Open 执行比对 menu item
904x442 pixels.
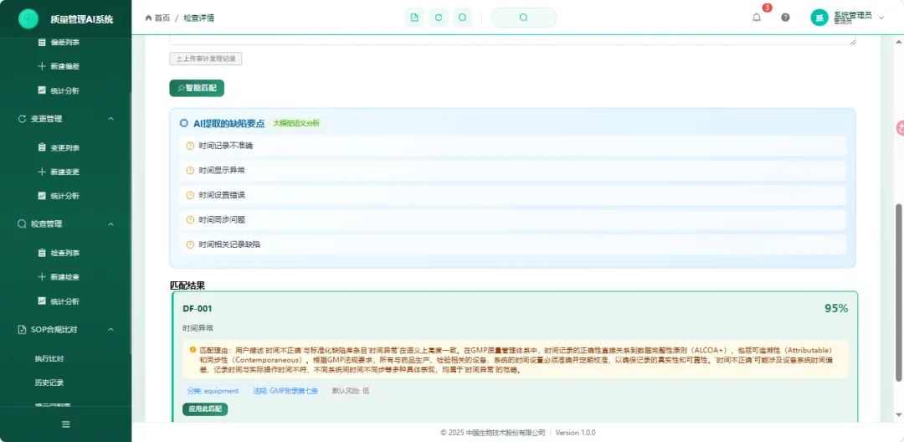click(49, 358)
